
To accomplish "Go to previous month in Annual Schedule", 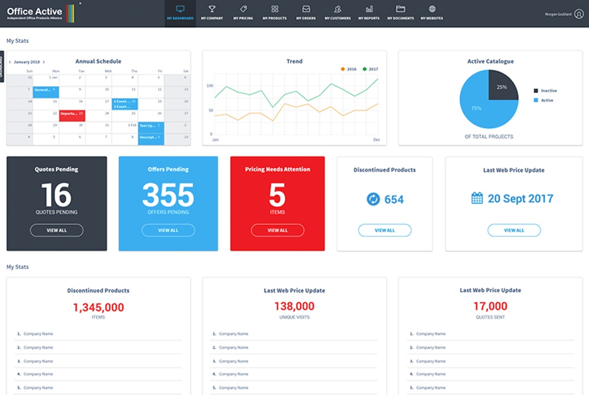I will (10, 62).
